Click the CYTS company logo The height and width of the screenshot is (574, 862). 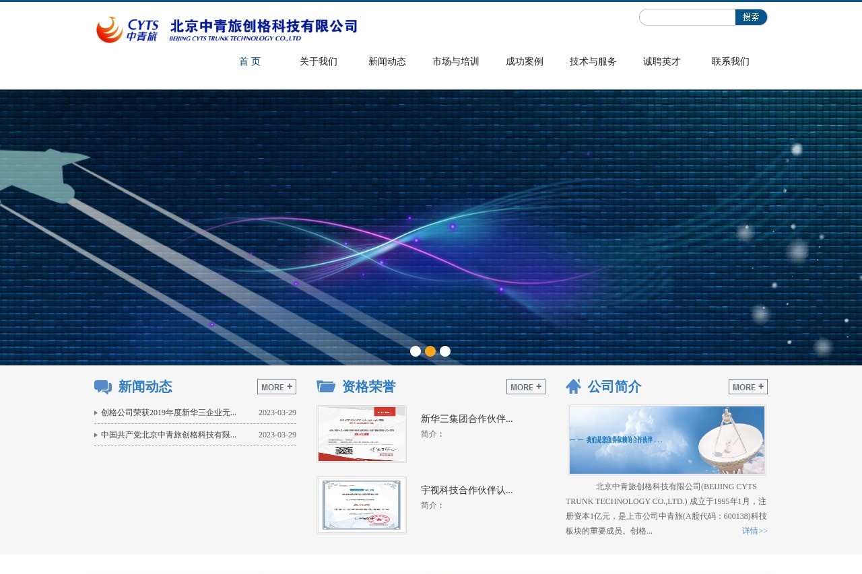(x=227, y=30)
